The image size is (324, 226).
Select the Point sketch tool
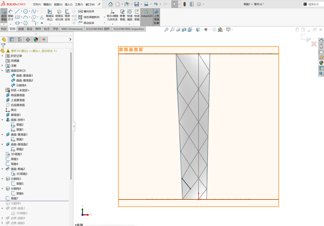[x=42, y=23]
